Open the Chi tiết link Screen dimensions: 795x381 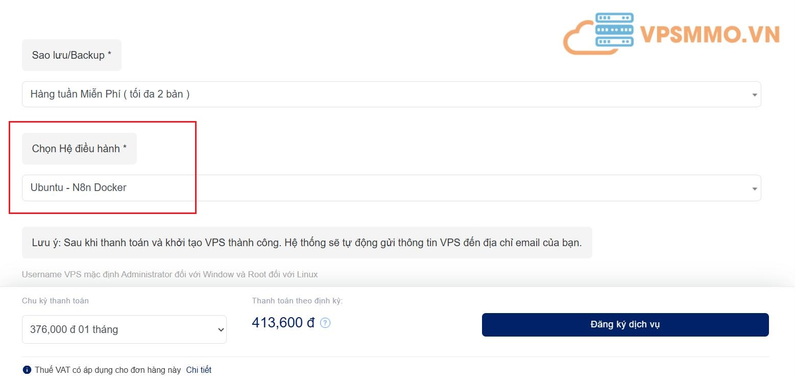click(199, 370)
